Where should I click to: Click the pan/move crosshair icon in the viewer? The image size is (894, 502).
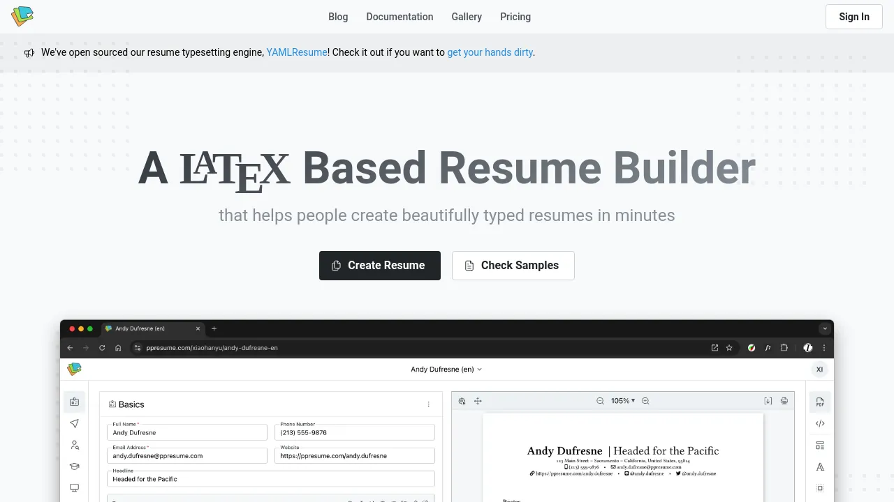pyautogui.click(x=478, y=401)
